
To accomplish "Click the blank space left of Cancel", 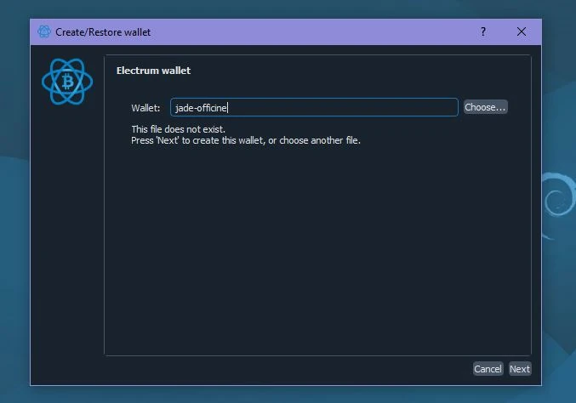I will [281, 369].
